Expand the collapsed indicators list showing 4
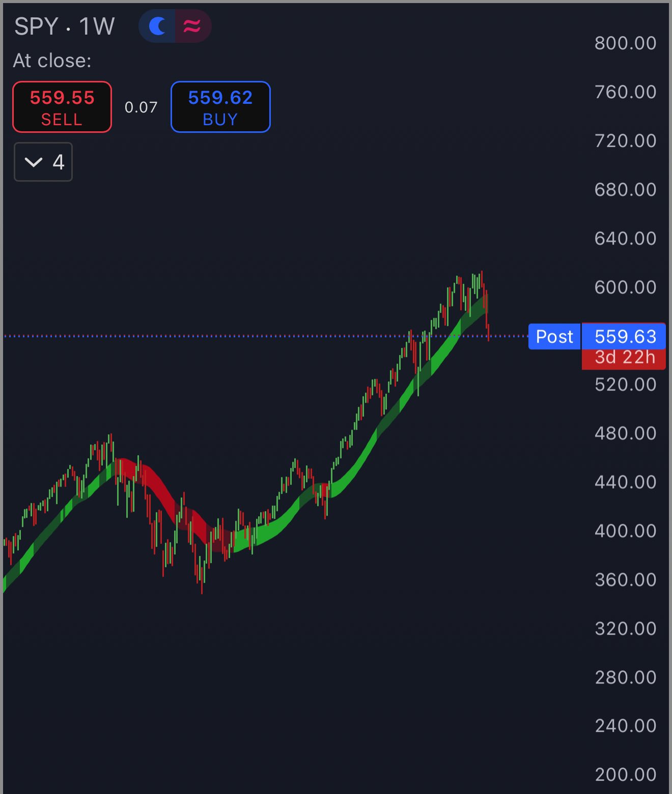The width and height of the screenshot is (672, 794). tap(43, 162)
